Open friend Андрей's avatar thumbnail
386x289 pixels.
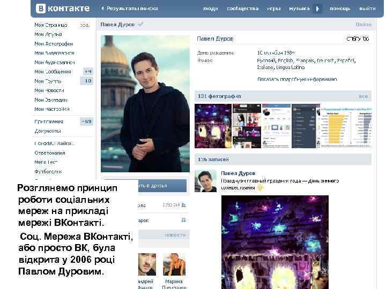147,264
